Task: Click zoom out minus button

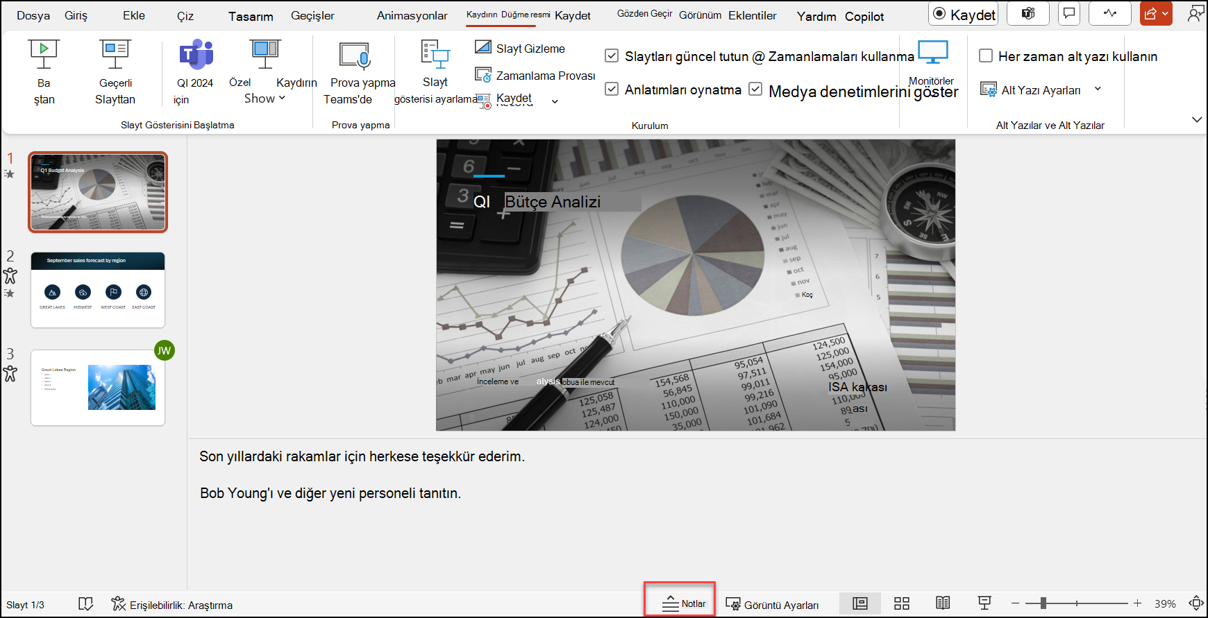Action: click(1016, 603)
